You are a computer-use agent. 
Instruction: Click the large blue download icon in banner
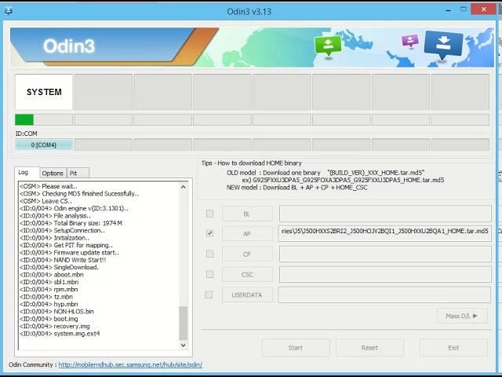tap(443, 46)
